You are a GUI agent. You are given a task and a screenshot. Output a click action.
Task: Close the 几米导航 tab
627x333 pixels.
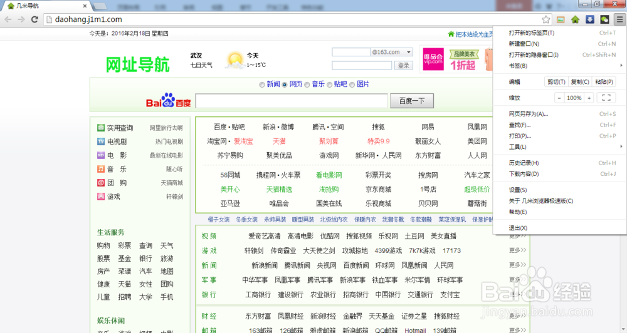(85, 6)
